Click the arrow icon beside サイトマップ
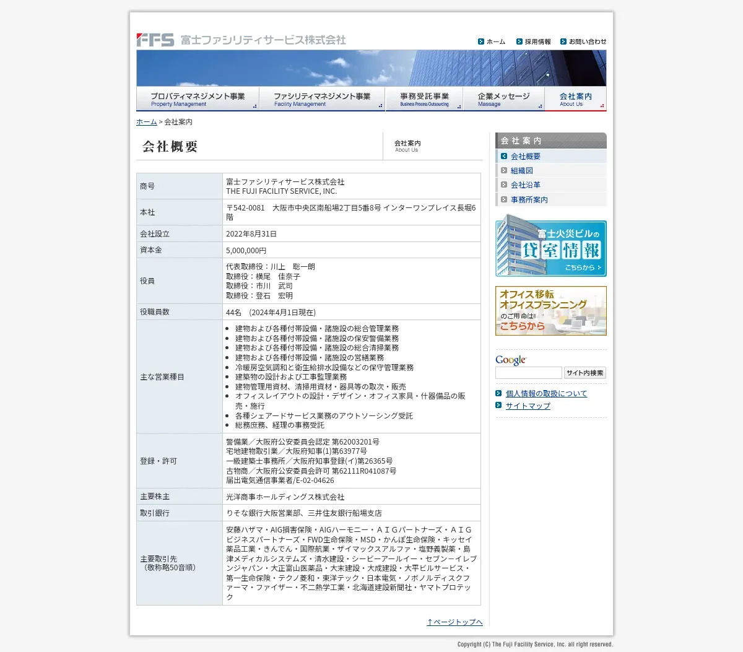This screenshot has height=652, width=743. pyautogui.click(x=498, y=406)
